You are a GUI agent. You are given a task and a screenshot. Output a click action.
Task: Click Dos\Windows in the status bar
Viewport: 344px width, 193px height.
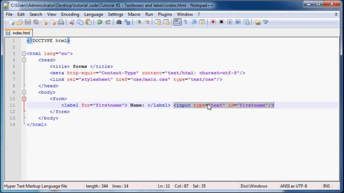(254, 186)
